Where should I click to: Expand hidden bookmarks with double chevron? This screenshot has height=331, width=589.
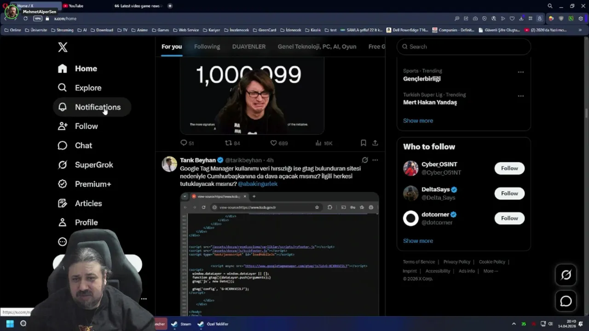pos(581,30)
